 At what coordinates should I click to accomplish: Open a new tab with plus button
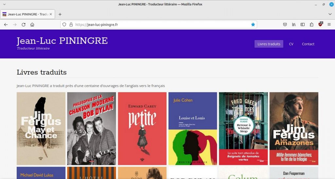point(60,14)
